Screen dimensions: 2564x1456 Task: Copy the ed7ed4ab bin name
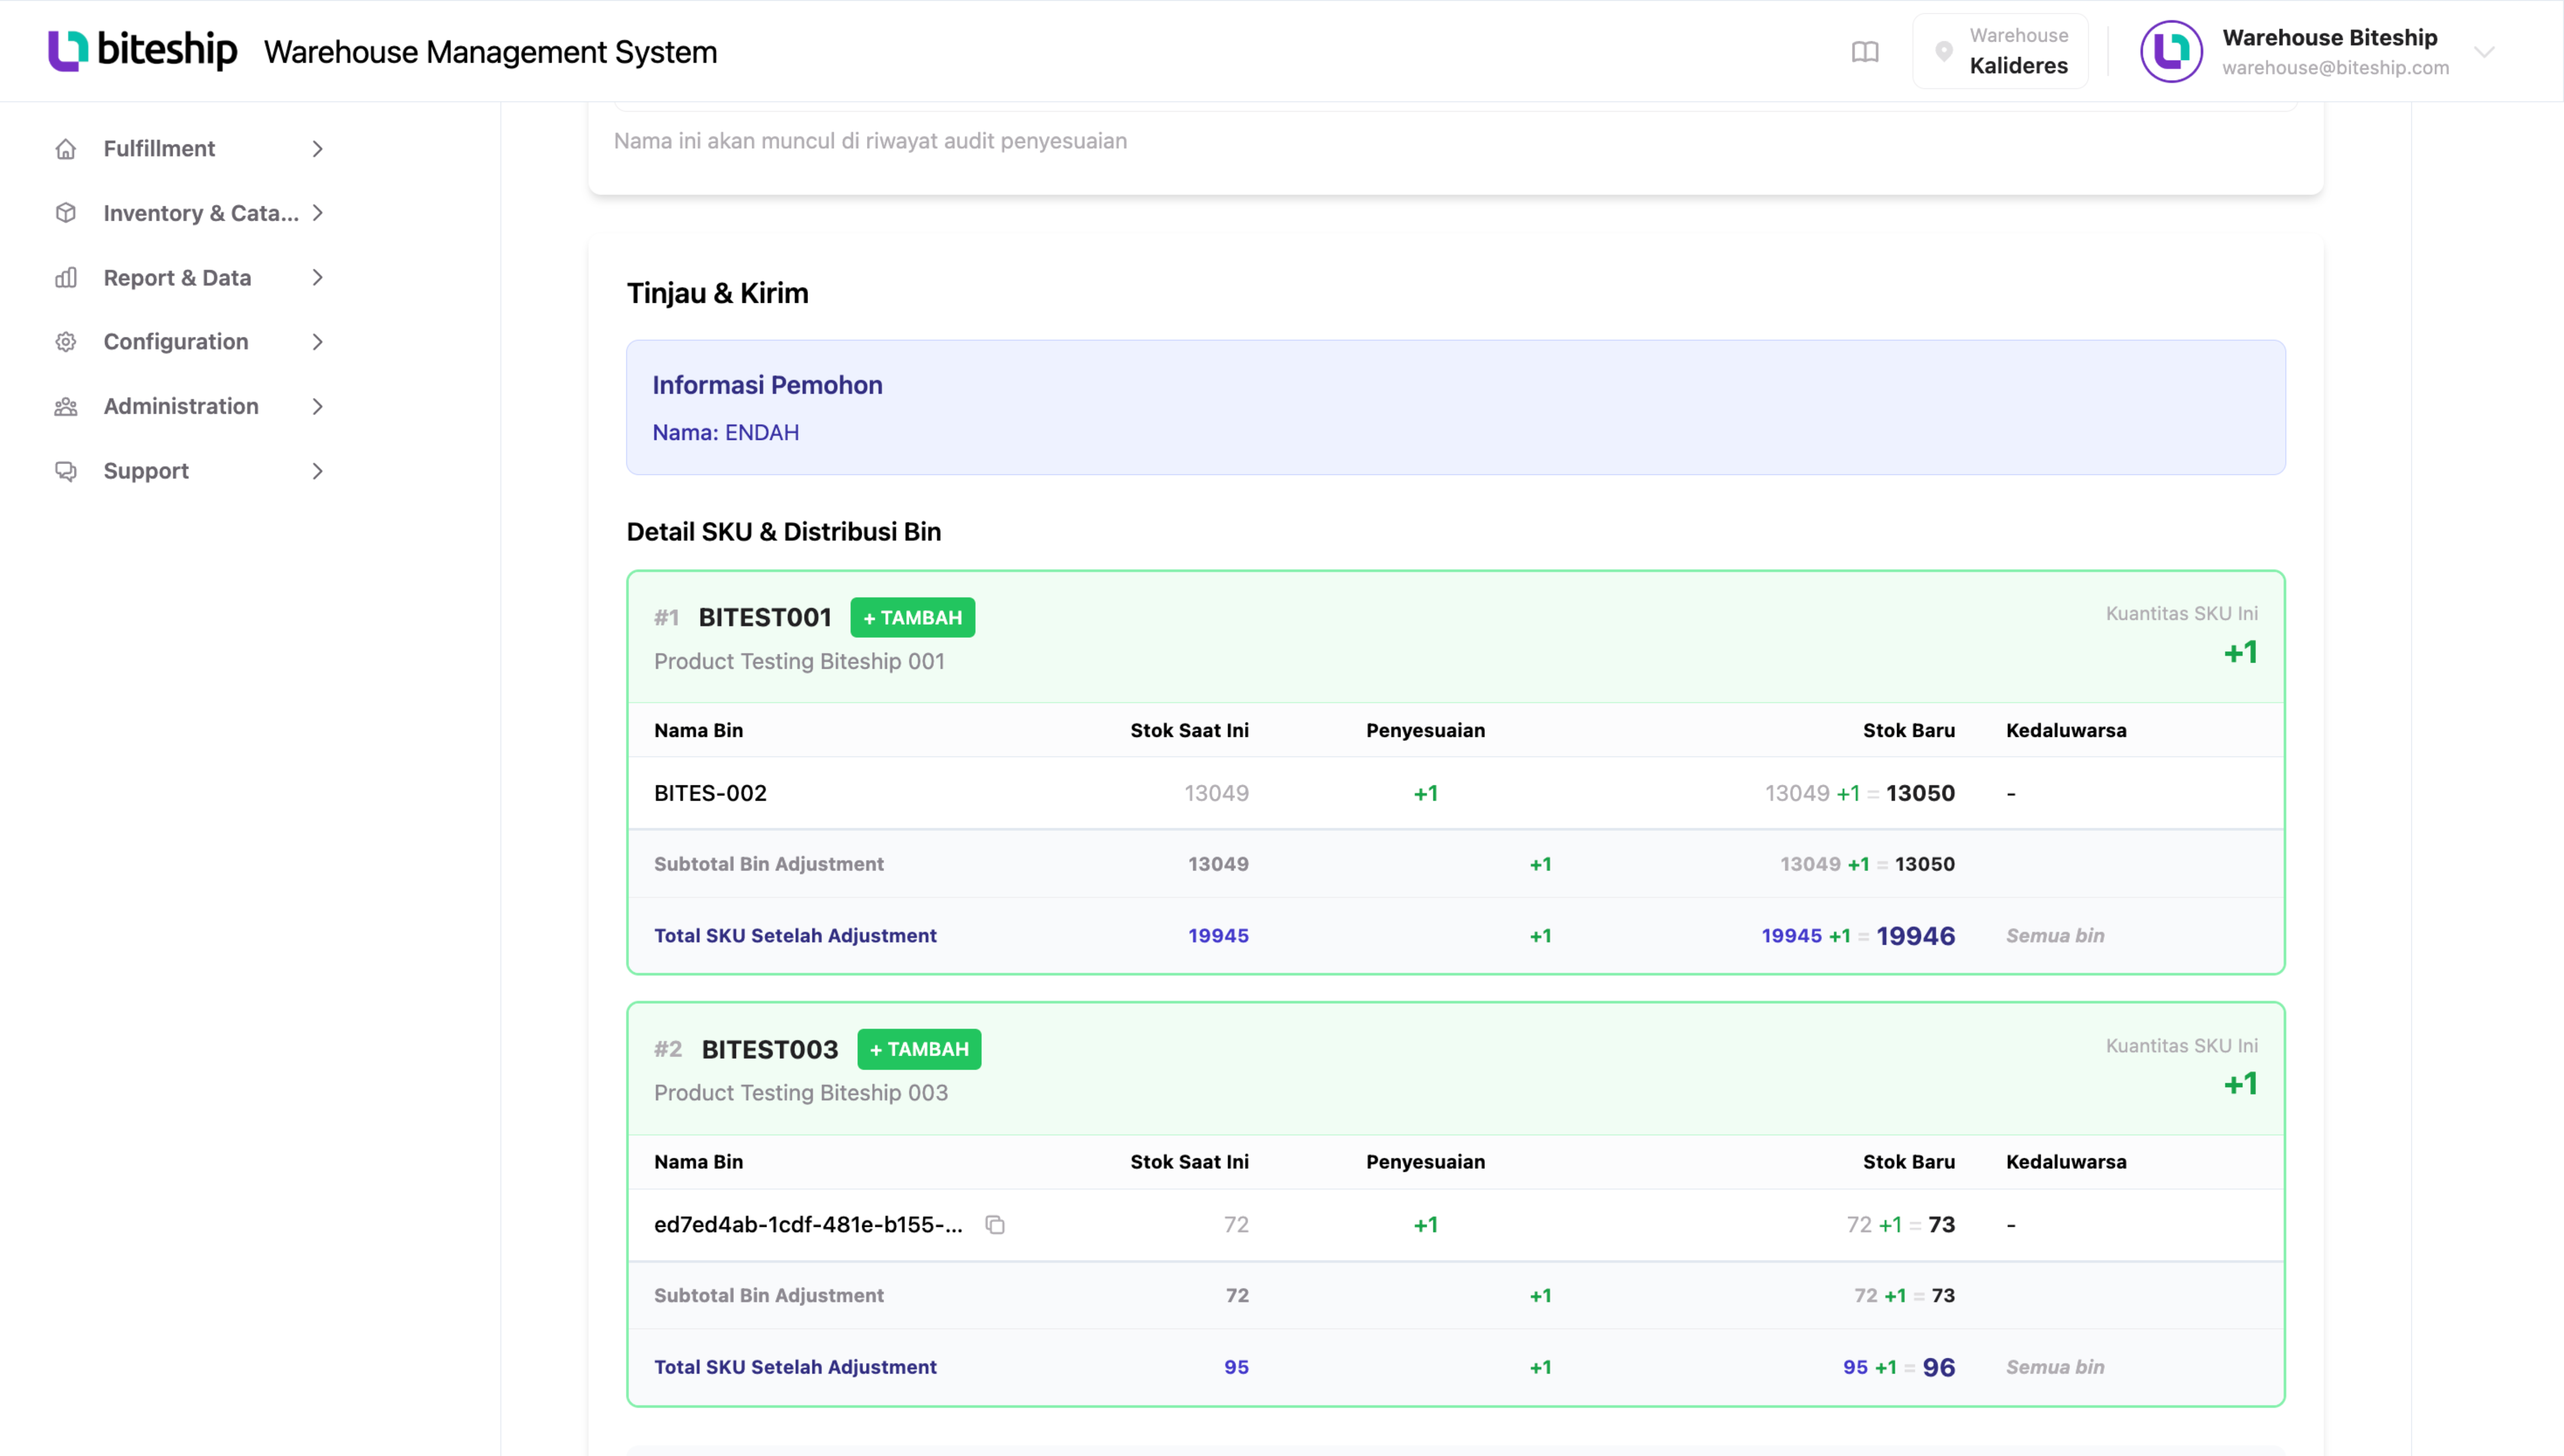(x=995, y=1225)
